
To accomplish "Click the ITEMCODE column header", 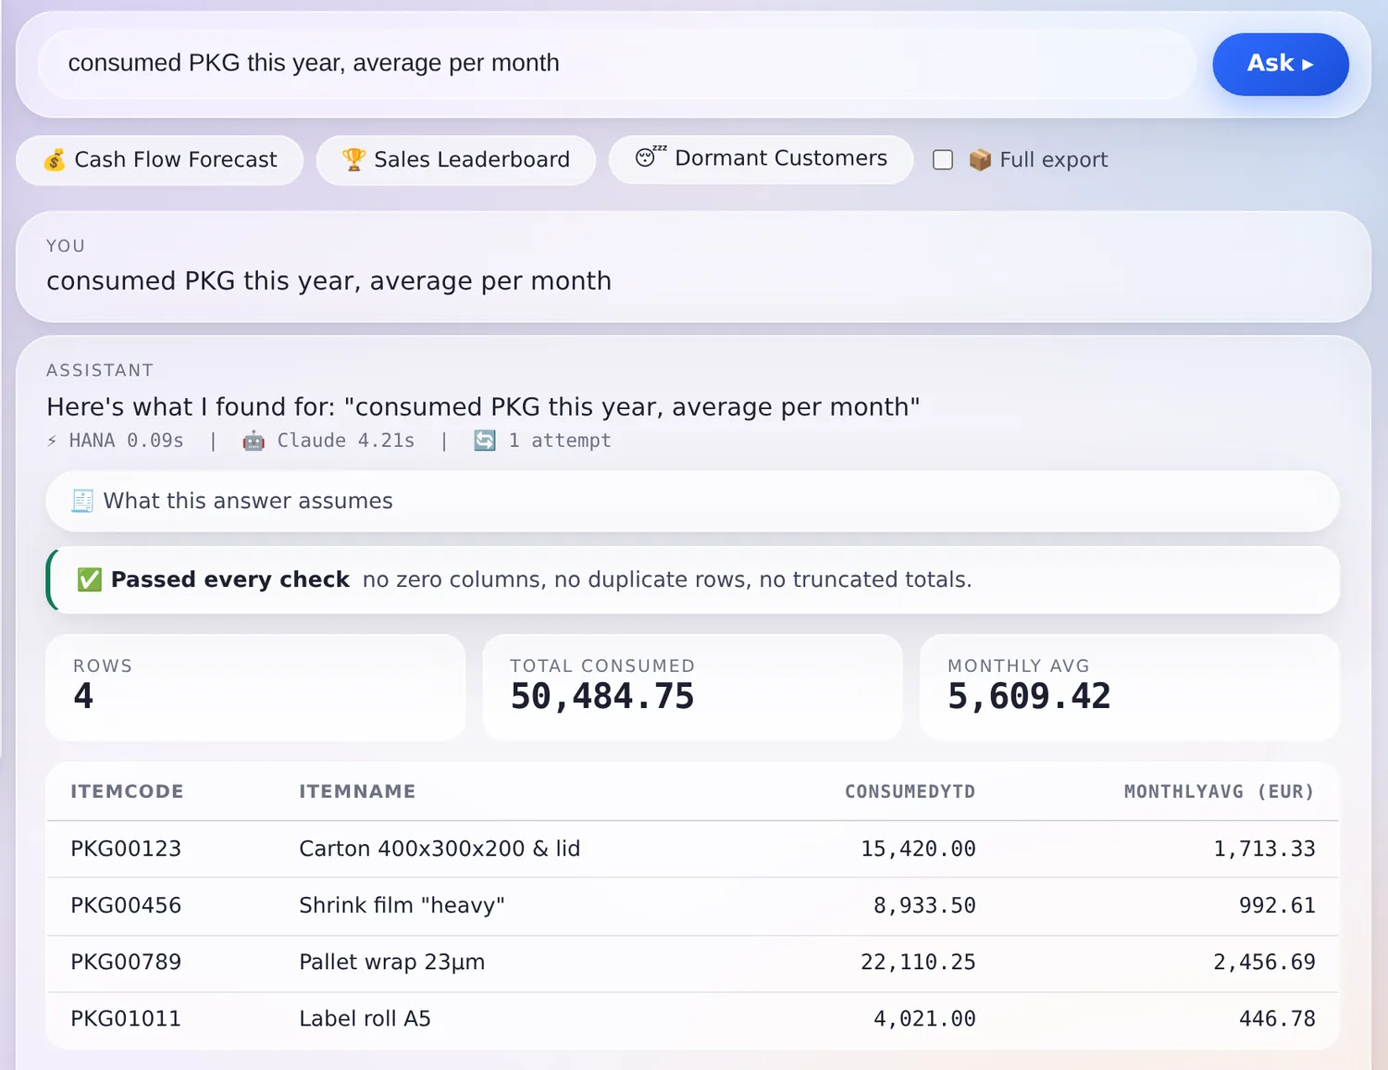I will click(x=127, y=791).
